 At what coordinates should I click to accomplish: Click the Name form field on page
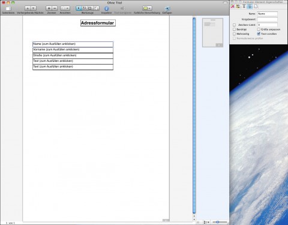(73, 44)
